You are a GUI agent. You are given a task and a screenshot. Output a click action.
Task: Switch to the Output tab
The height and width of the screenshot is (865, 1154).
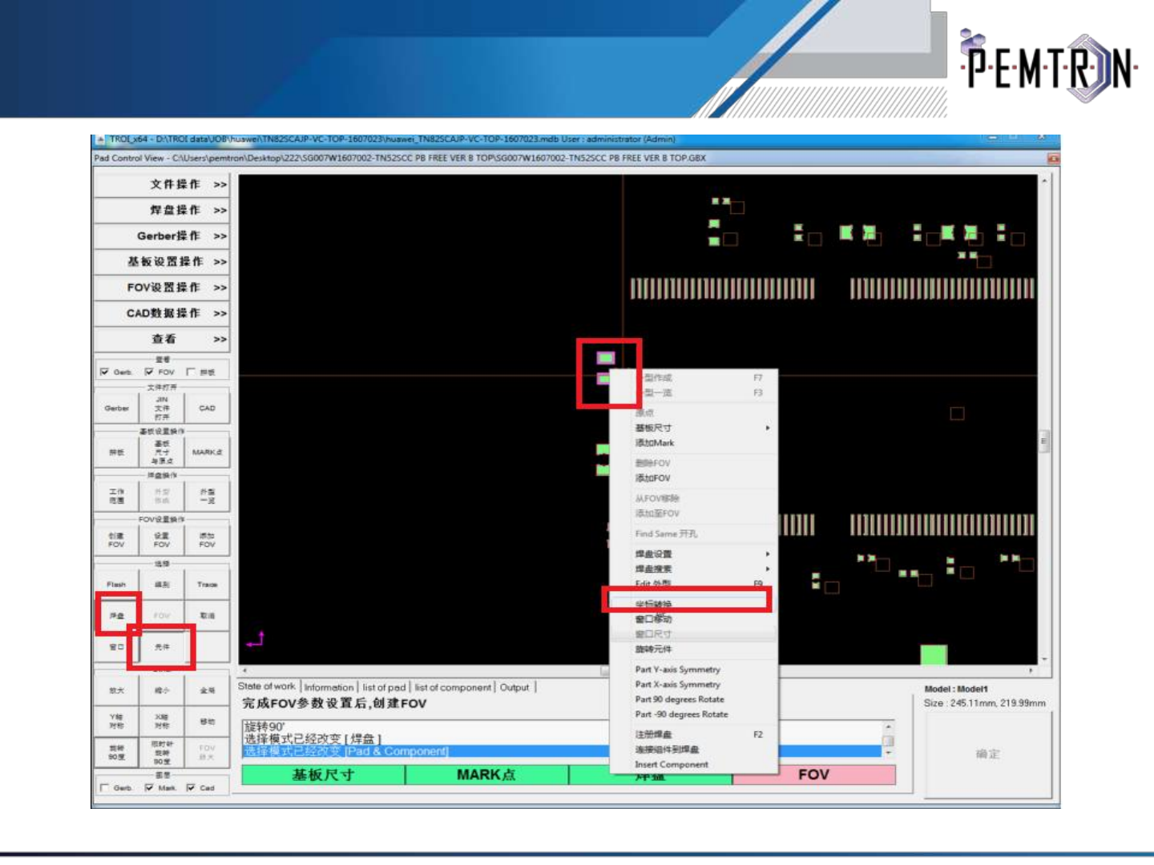(514, 687)
